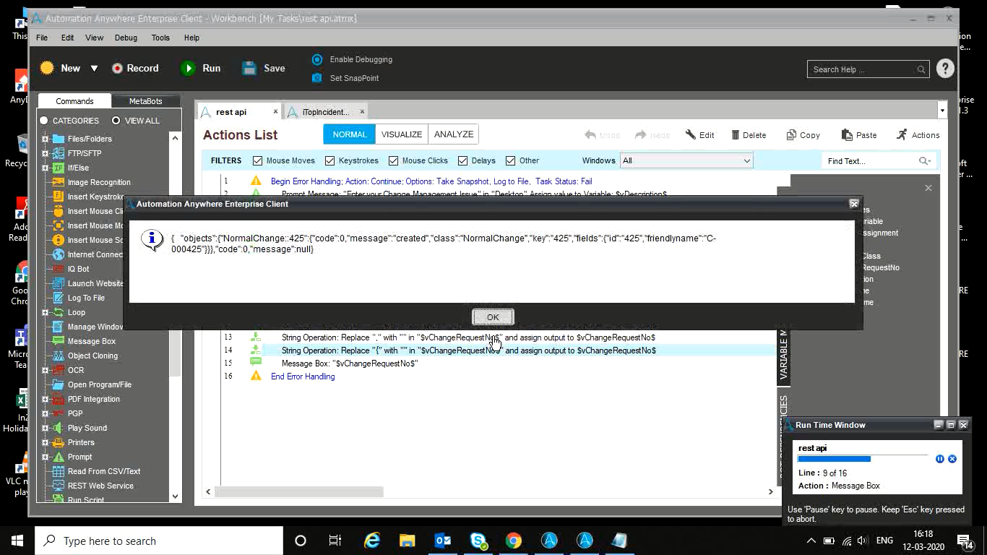Toggle the Keystrokes filter checkbox
This screenshot has width=987, height=555.
click(x=329, y=160)
